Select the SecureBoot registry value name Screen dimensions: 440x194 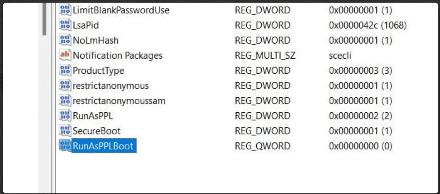(x=97, y=131)
